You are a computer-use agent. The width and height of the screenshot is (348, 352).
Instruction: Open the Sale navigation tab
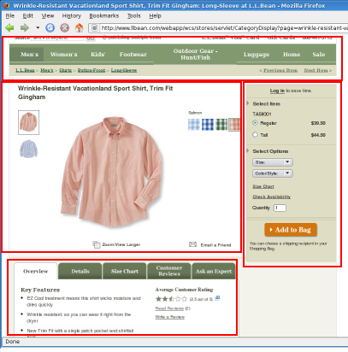coord(319,55)
